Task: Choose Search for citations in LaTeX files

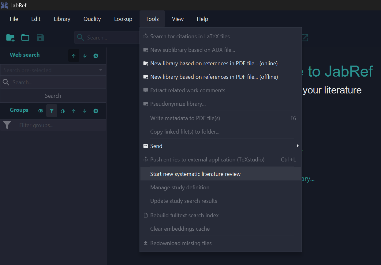Action: 221,36
